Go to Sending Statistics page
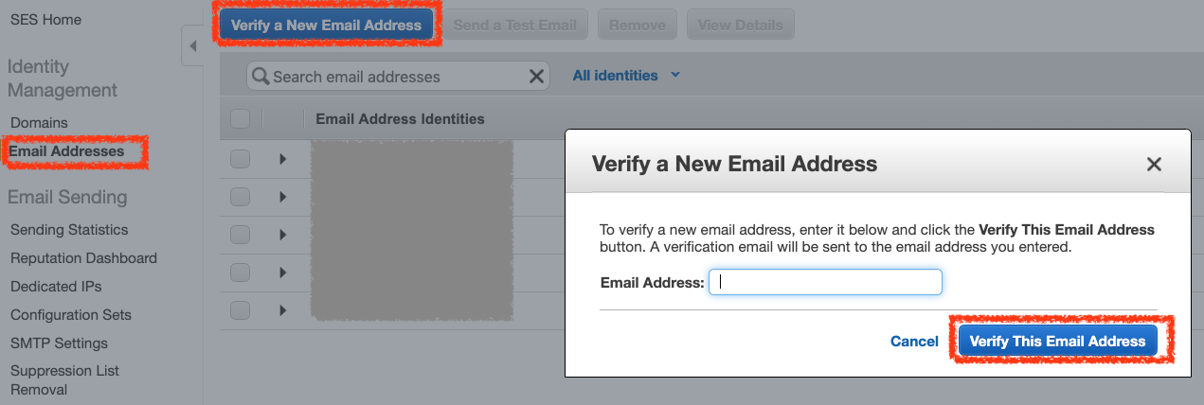1204x405 pixels. coord(69,230)
